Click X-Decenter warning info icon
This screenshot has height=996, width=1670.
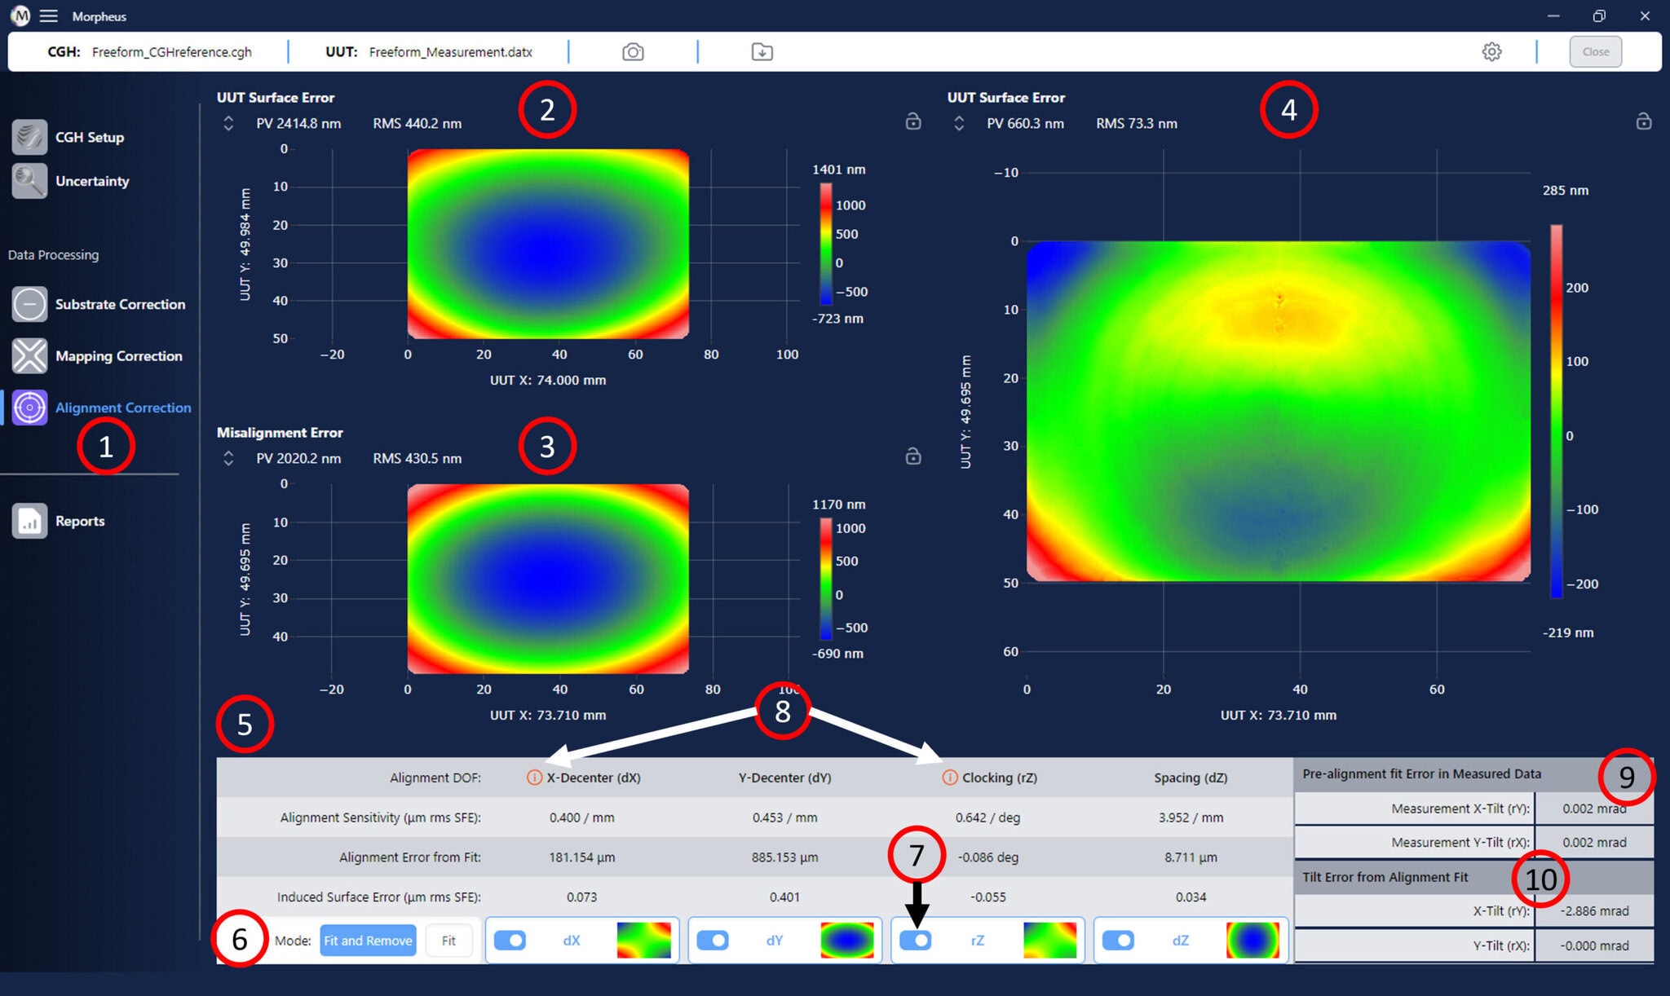(534, 778)
